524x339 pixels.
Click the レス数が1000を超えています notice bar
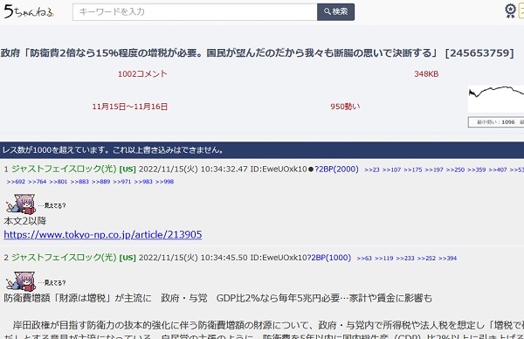[x=262, y=149]
